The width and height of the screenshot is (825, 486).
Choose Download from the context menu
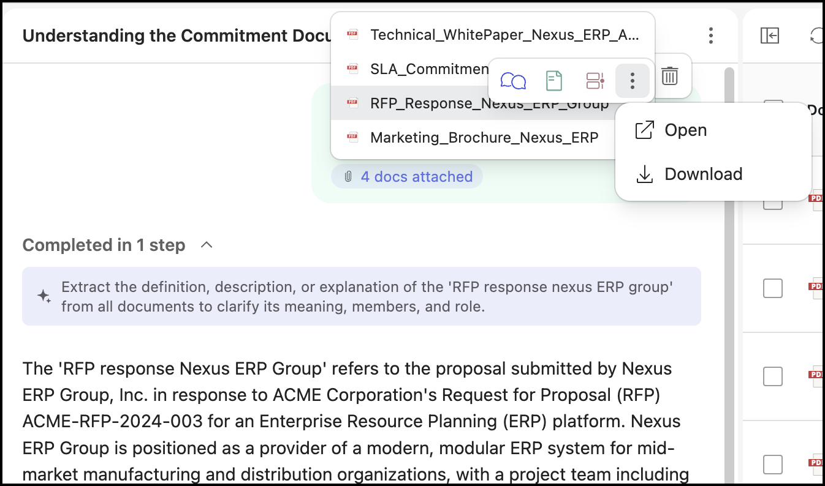coord(713,174)
